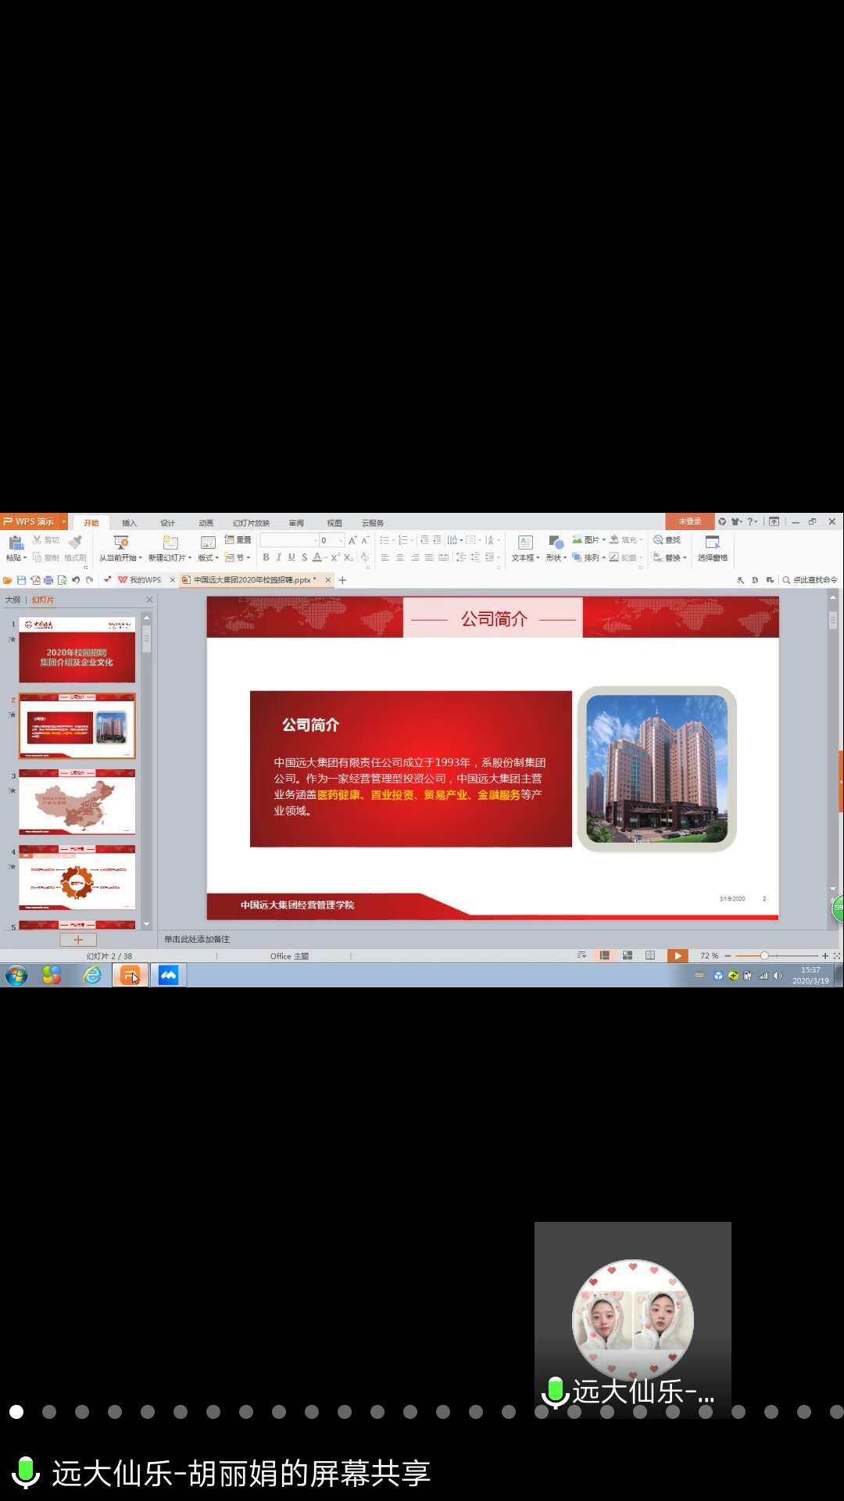Zoom in with the plus button

824,955
